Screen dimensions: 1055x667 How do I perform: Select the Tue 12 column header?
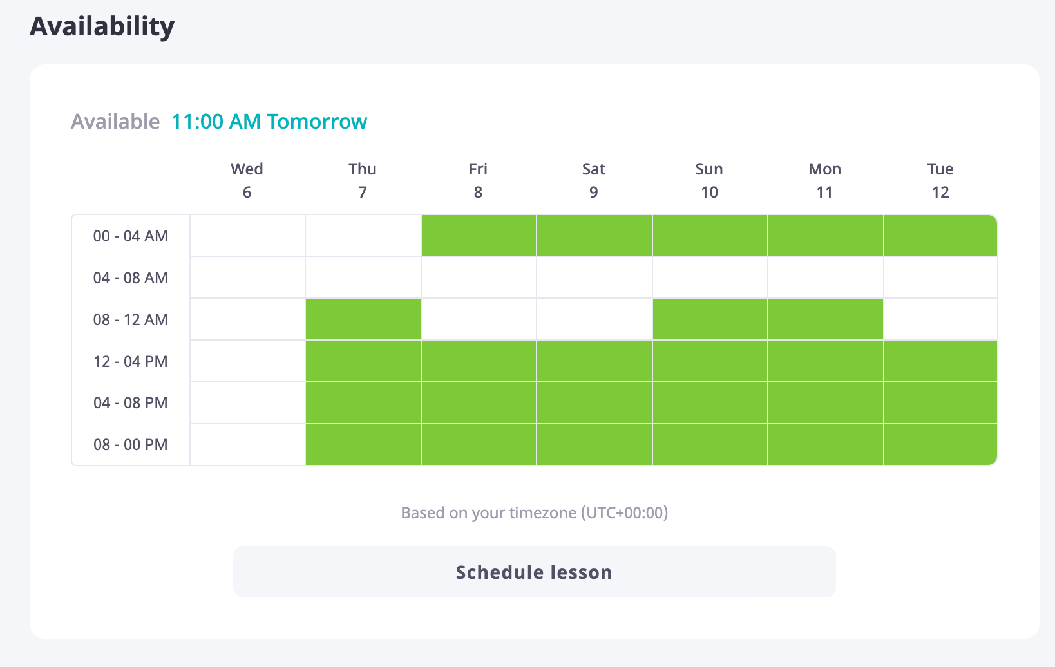[x=940, y=180]
